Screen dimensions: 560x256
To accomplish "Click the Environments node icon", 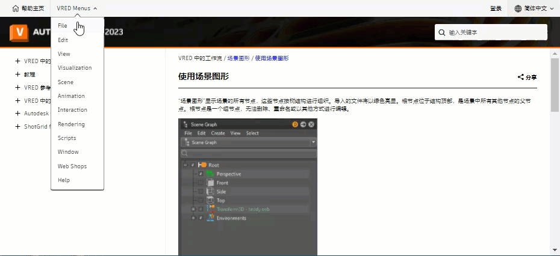I will [x=210, y=218].
